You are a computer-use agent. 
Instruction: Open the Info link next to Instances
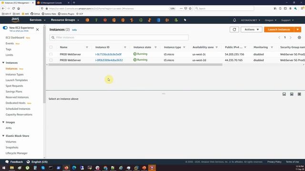point(74,30)
